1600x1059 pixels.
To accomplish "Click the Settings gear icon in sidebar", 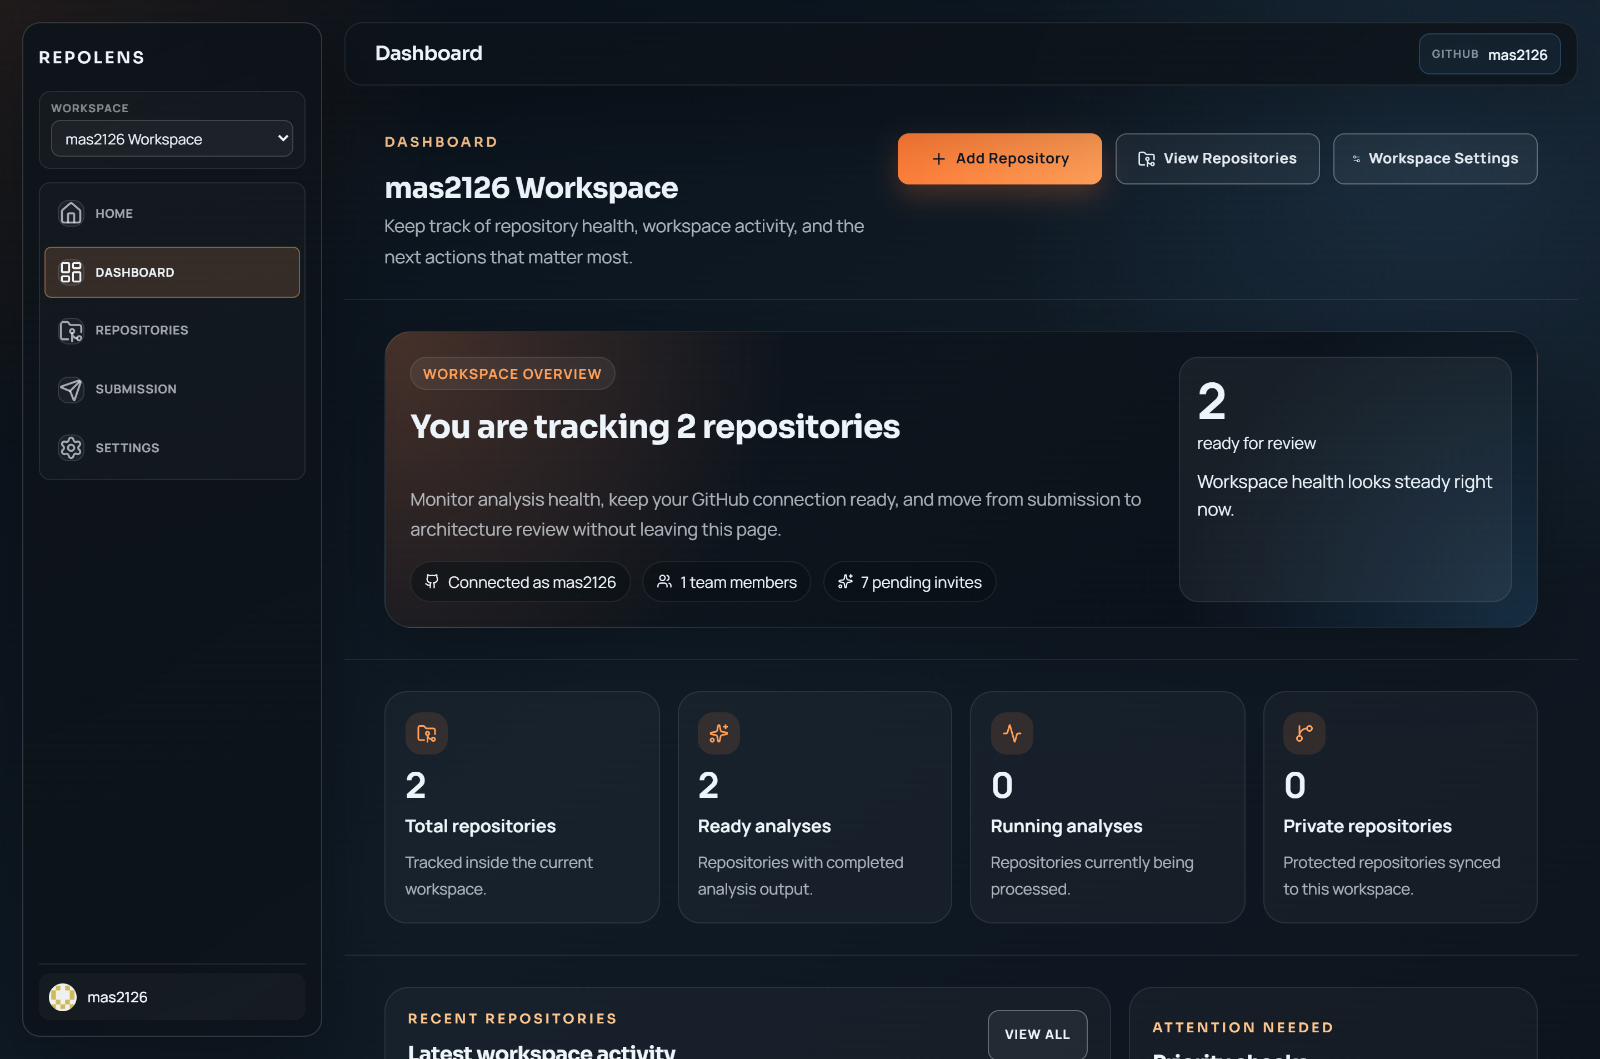I will point(71,448).
